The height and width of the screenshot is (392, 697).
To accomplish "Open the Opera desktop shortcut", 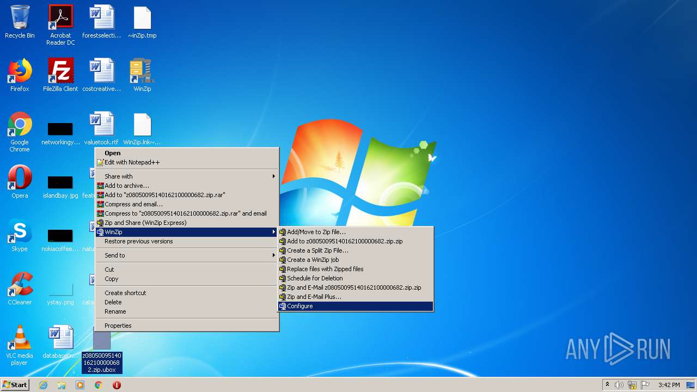I will coord(20,182).
